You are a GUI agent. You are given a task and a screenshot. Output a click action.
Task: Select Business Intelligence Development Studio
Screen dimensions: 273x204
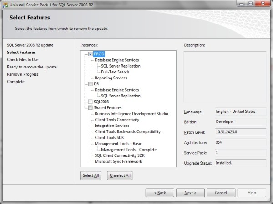[131, 114]
